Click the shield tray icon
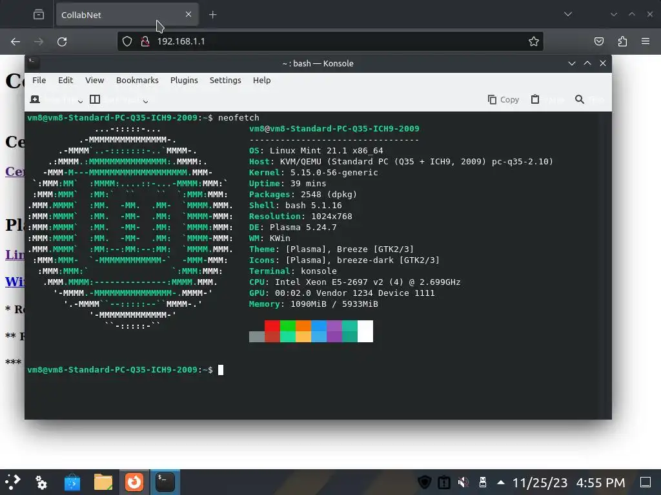 point(425,482)
